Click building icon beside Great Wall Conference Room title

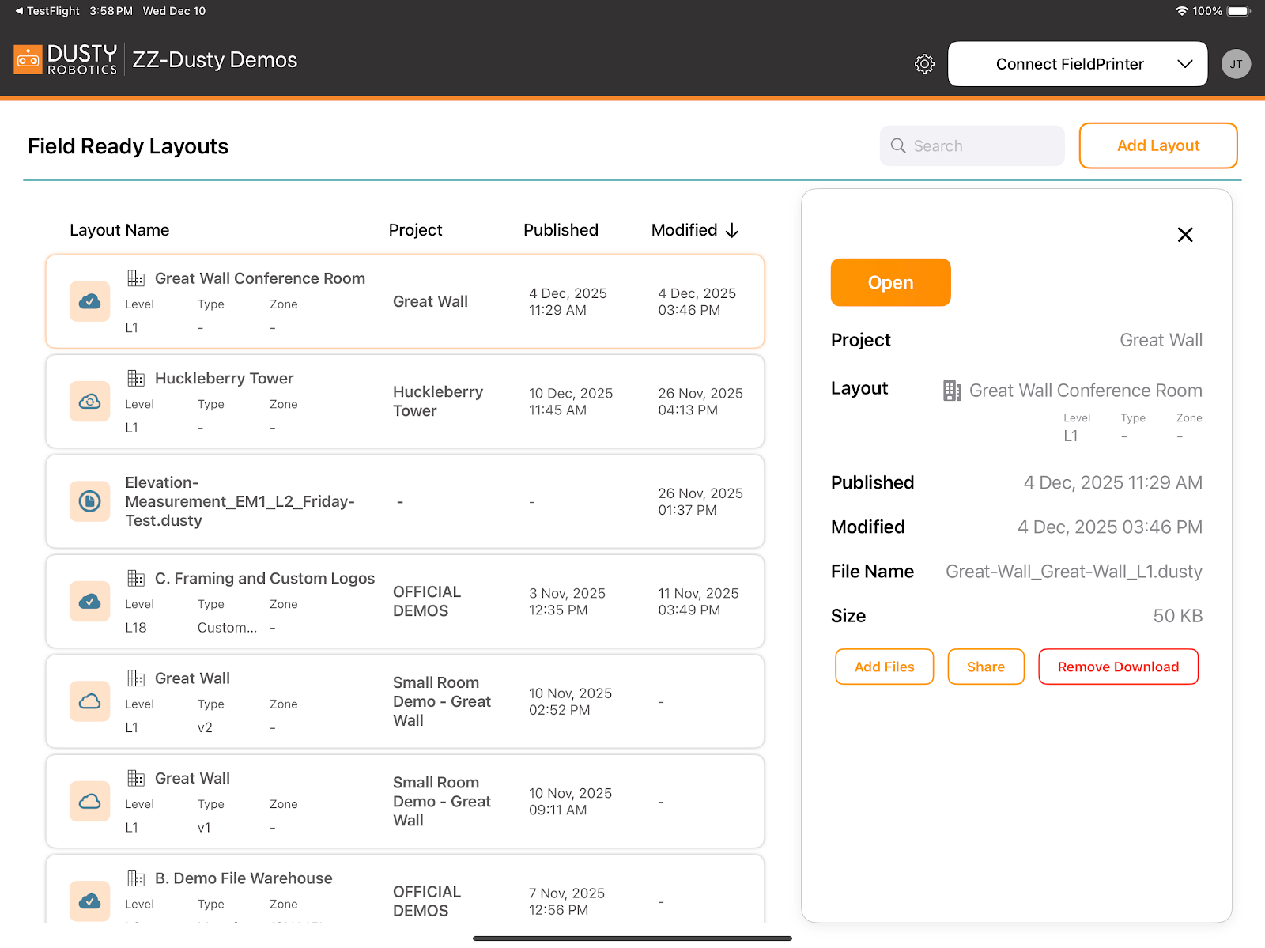point(136,278)
